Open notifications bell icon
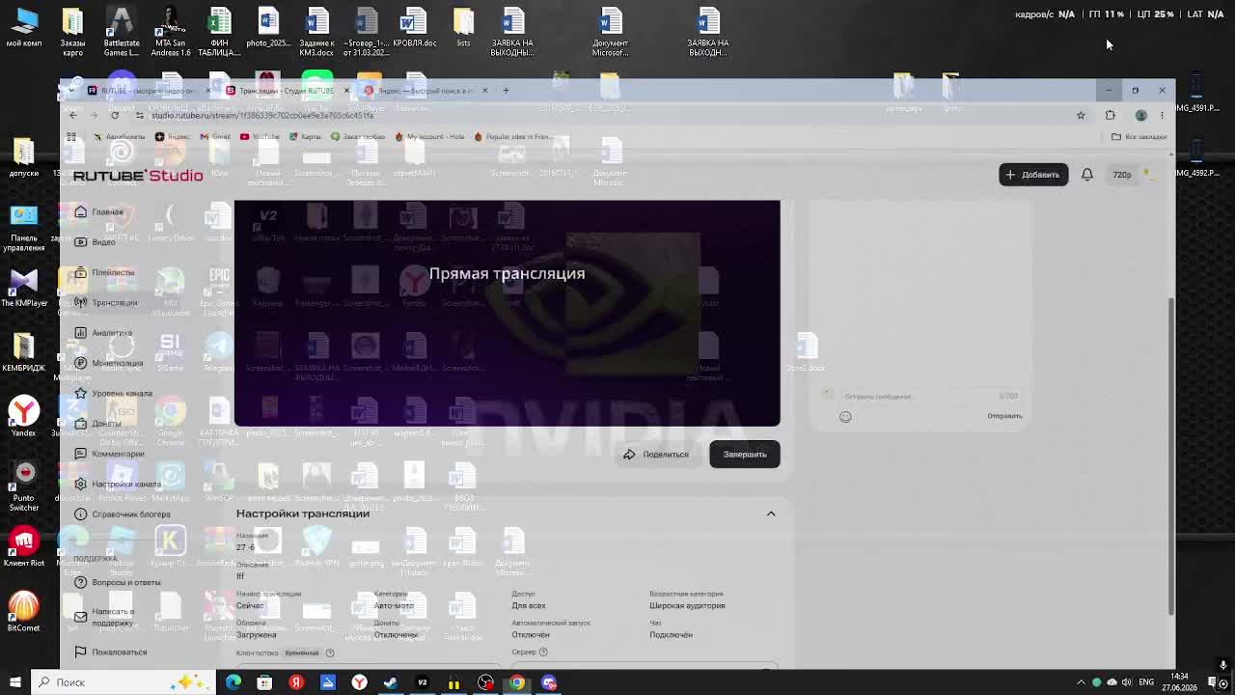The image size is (1235, 695). click(1086, 175)
